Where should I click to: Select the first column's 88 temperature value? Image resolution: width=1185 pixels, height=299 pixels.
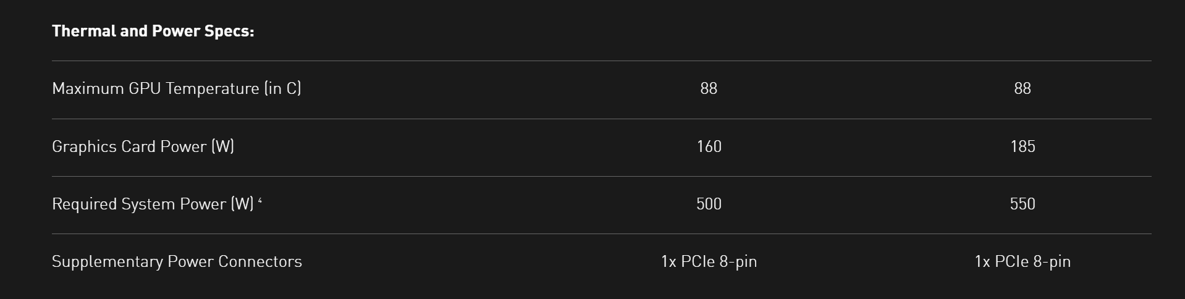709,88
